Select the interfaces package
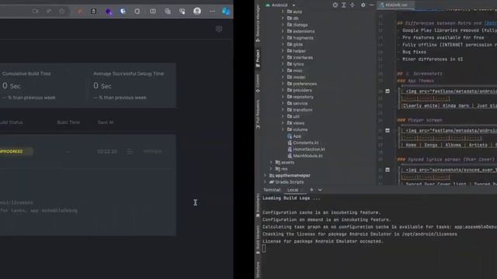The width and height of the screenshot is (497, 279). coord(300,57)
